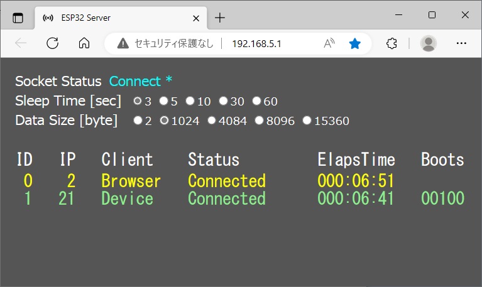
Task: Open the user profile avatar
Action: 428,43
